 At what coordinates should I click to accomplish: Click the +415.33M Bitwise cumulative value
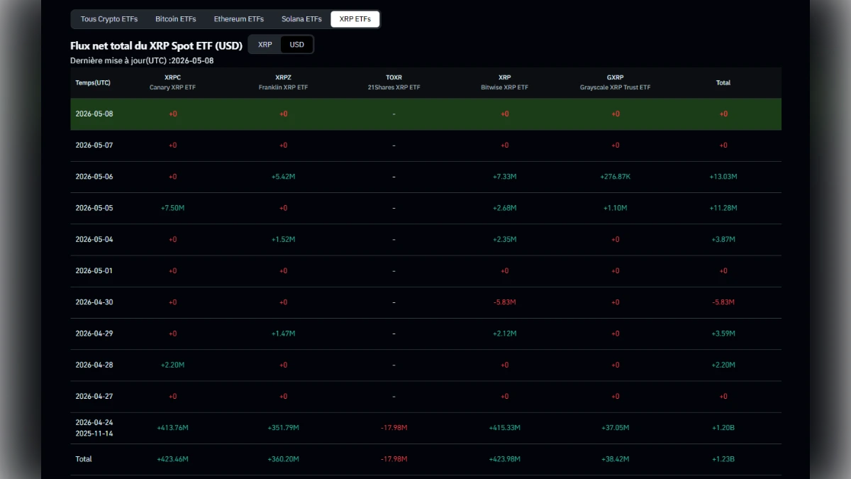pyautogui.click(x=504, y=428)
